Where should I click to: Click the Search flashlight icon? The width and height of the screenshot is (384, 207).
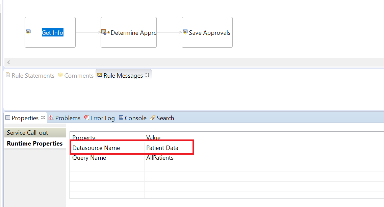tap(153, 118)
